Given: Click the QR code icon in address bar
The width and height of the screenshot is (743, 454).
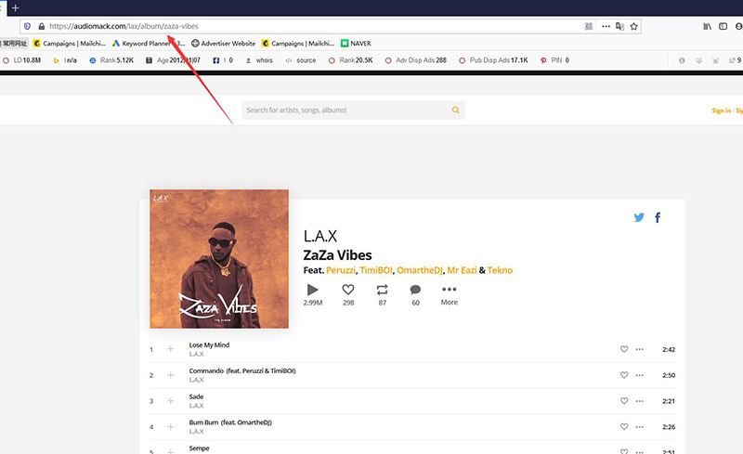Looking at the screenshot, I should point(589,27).
